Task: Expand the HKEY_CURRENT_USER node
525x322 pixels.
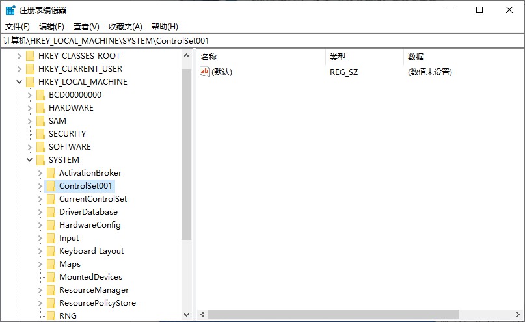Action: [19, 69]
